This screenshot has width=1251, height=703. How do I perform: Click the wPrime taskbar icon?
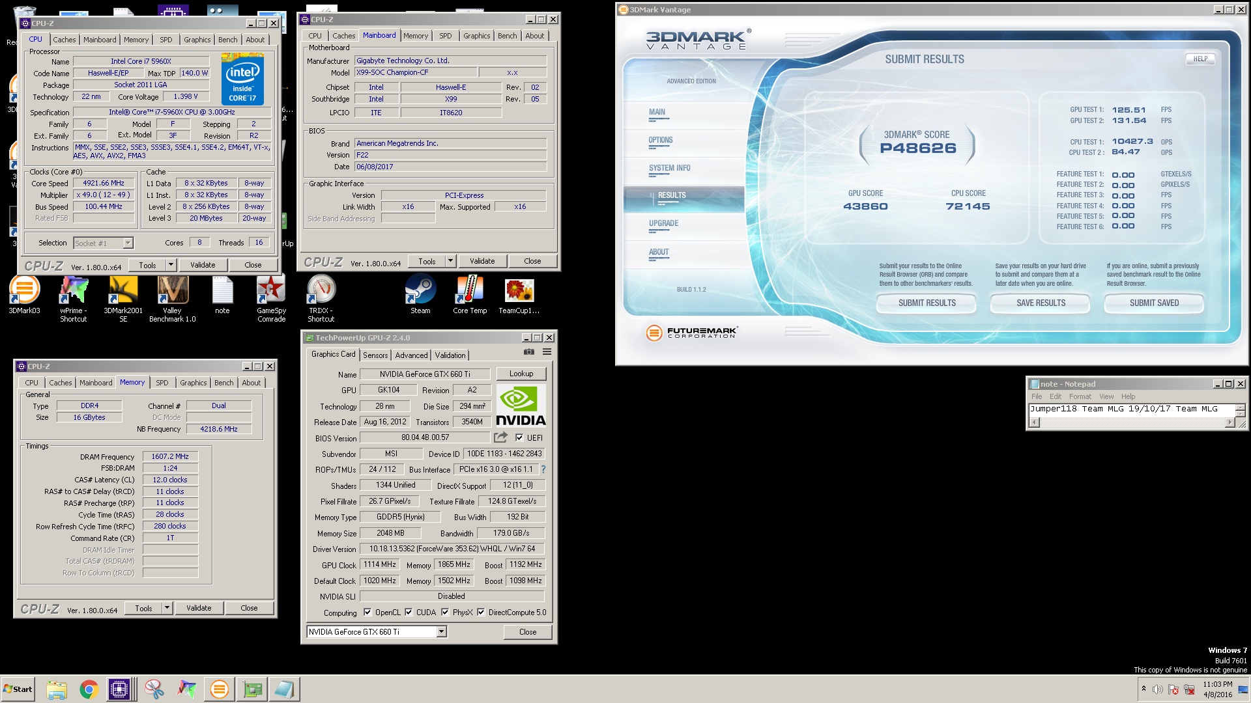pyautogui.click(x=187, y=689)
